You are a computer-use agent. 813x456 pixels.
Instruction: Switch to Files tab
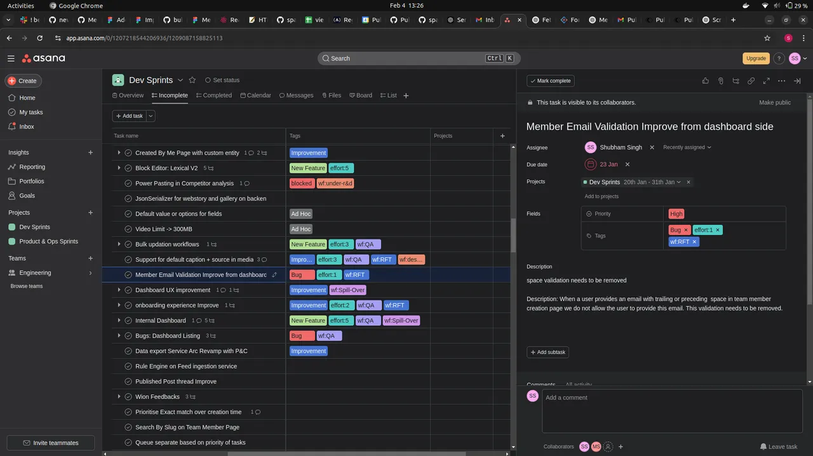(x=332, y=95)
